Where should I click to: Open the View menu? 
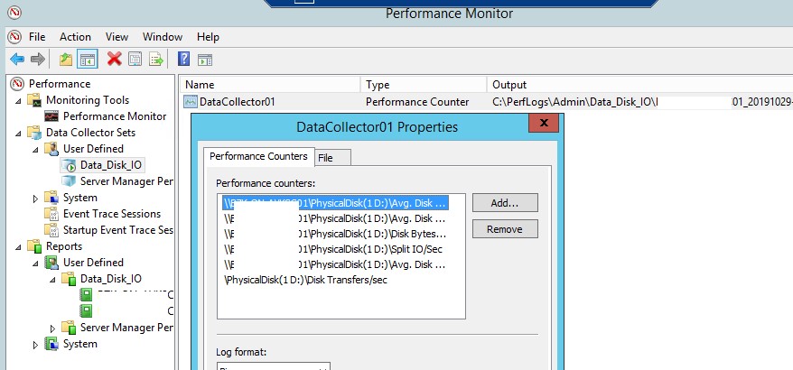(117, 37)
